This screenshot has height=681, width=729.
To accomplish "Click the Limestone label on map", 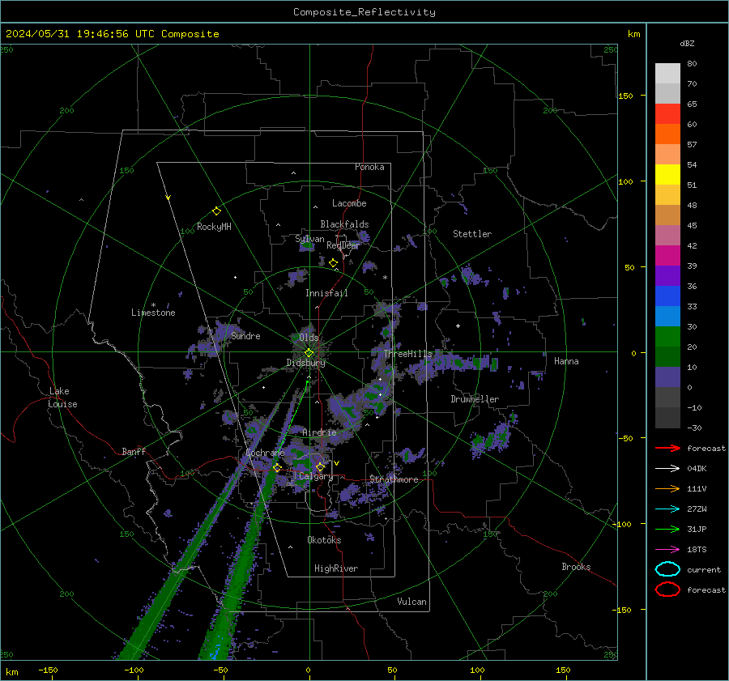I will [x=153, y=313].
